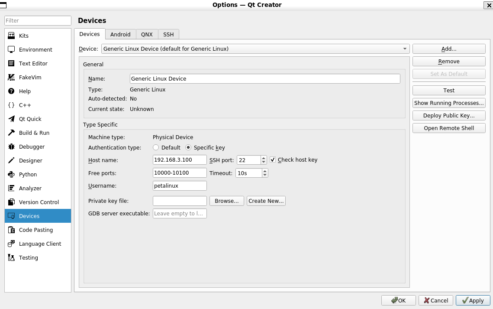Click the Private key file field
This screenshot has width=493, height=309.
pyautogui.click(x=180, y=201)
